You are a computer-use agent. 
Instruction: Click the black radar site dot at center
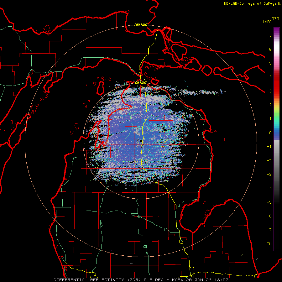[x=141, y=141]
